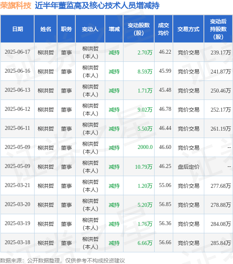Click average price 56.66
233x264 pixels.
pyautogui.click(x=165, y=242)
